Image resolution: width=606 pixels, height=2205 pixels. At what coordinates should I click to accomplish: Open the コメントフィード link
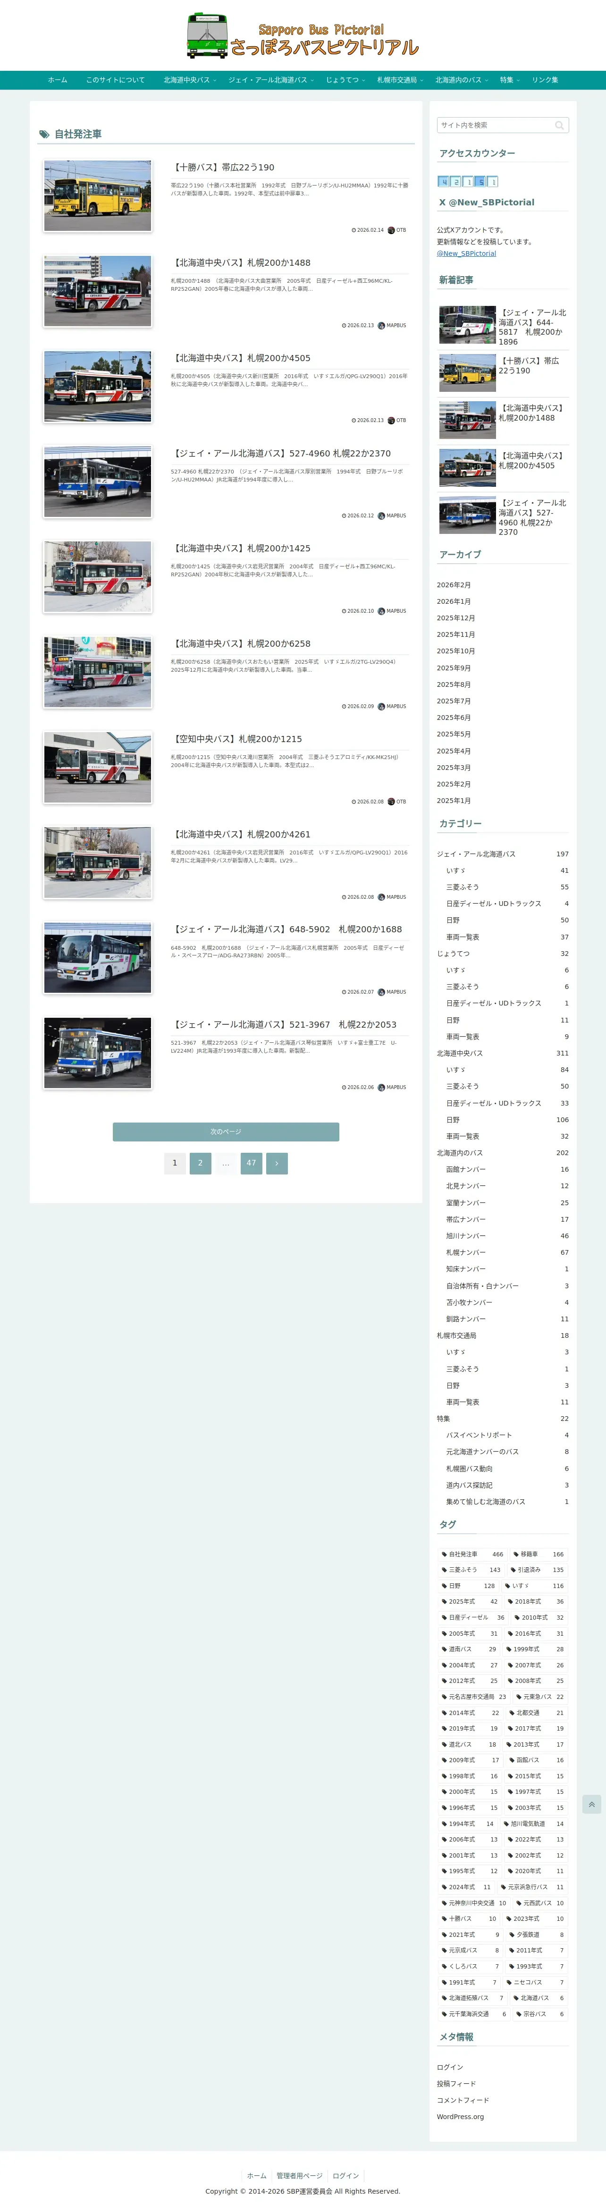click(463, 2101)
